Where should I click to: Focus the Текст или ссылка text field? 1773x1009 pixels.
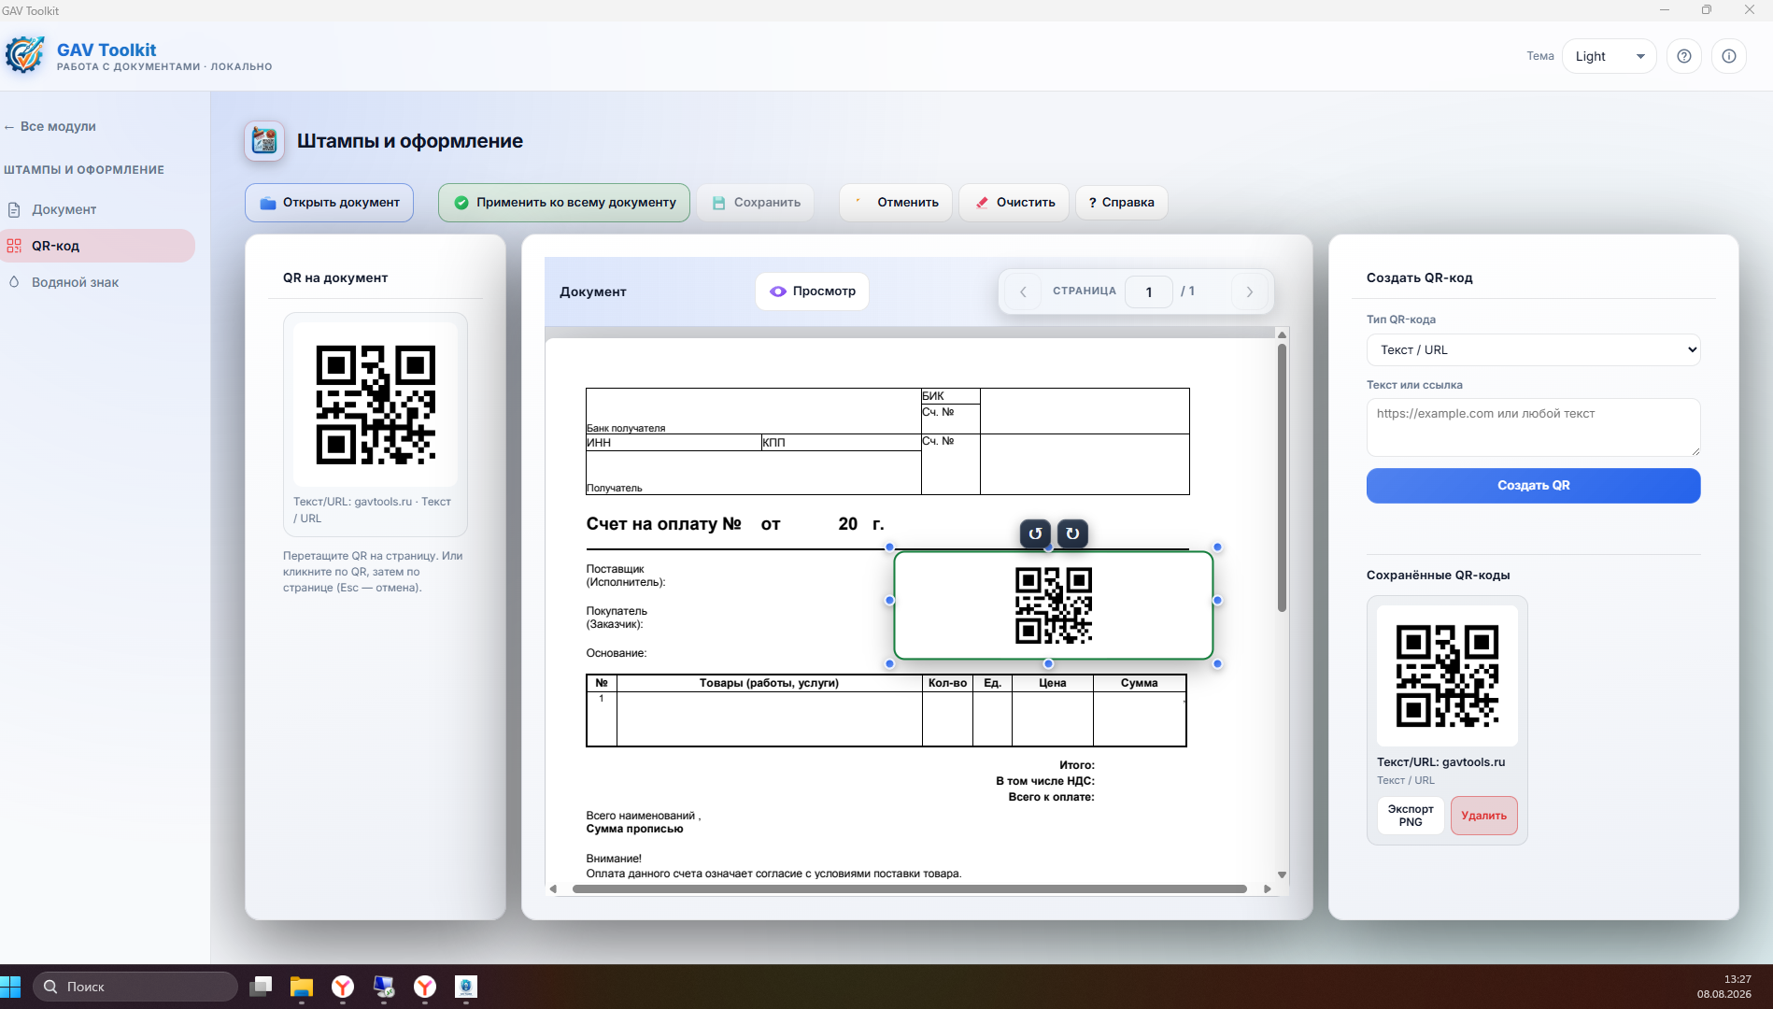(x=1533, y=428)
